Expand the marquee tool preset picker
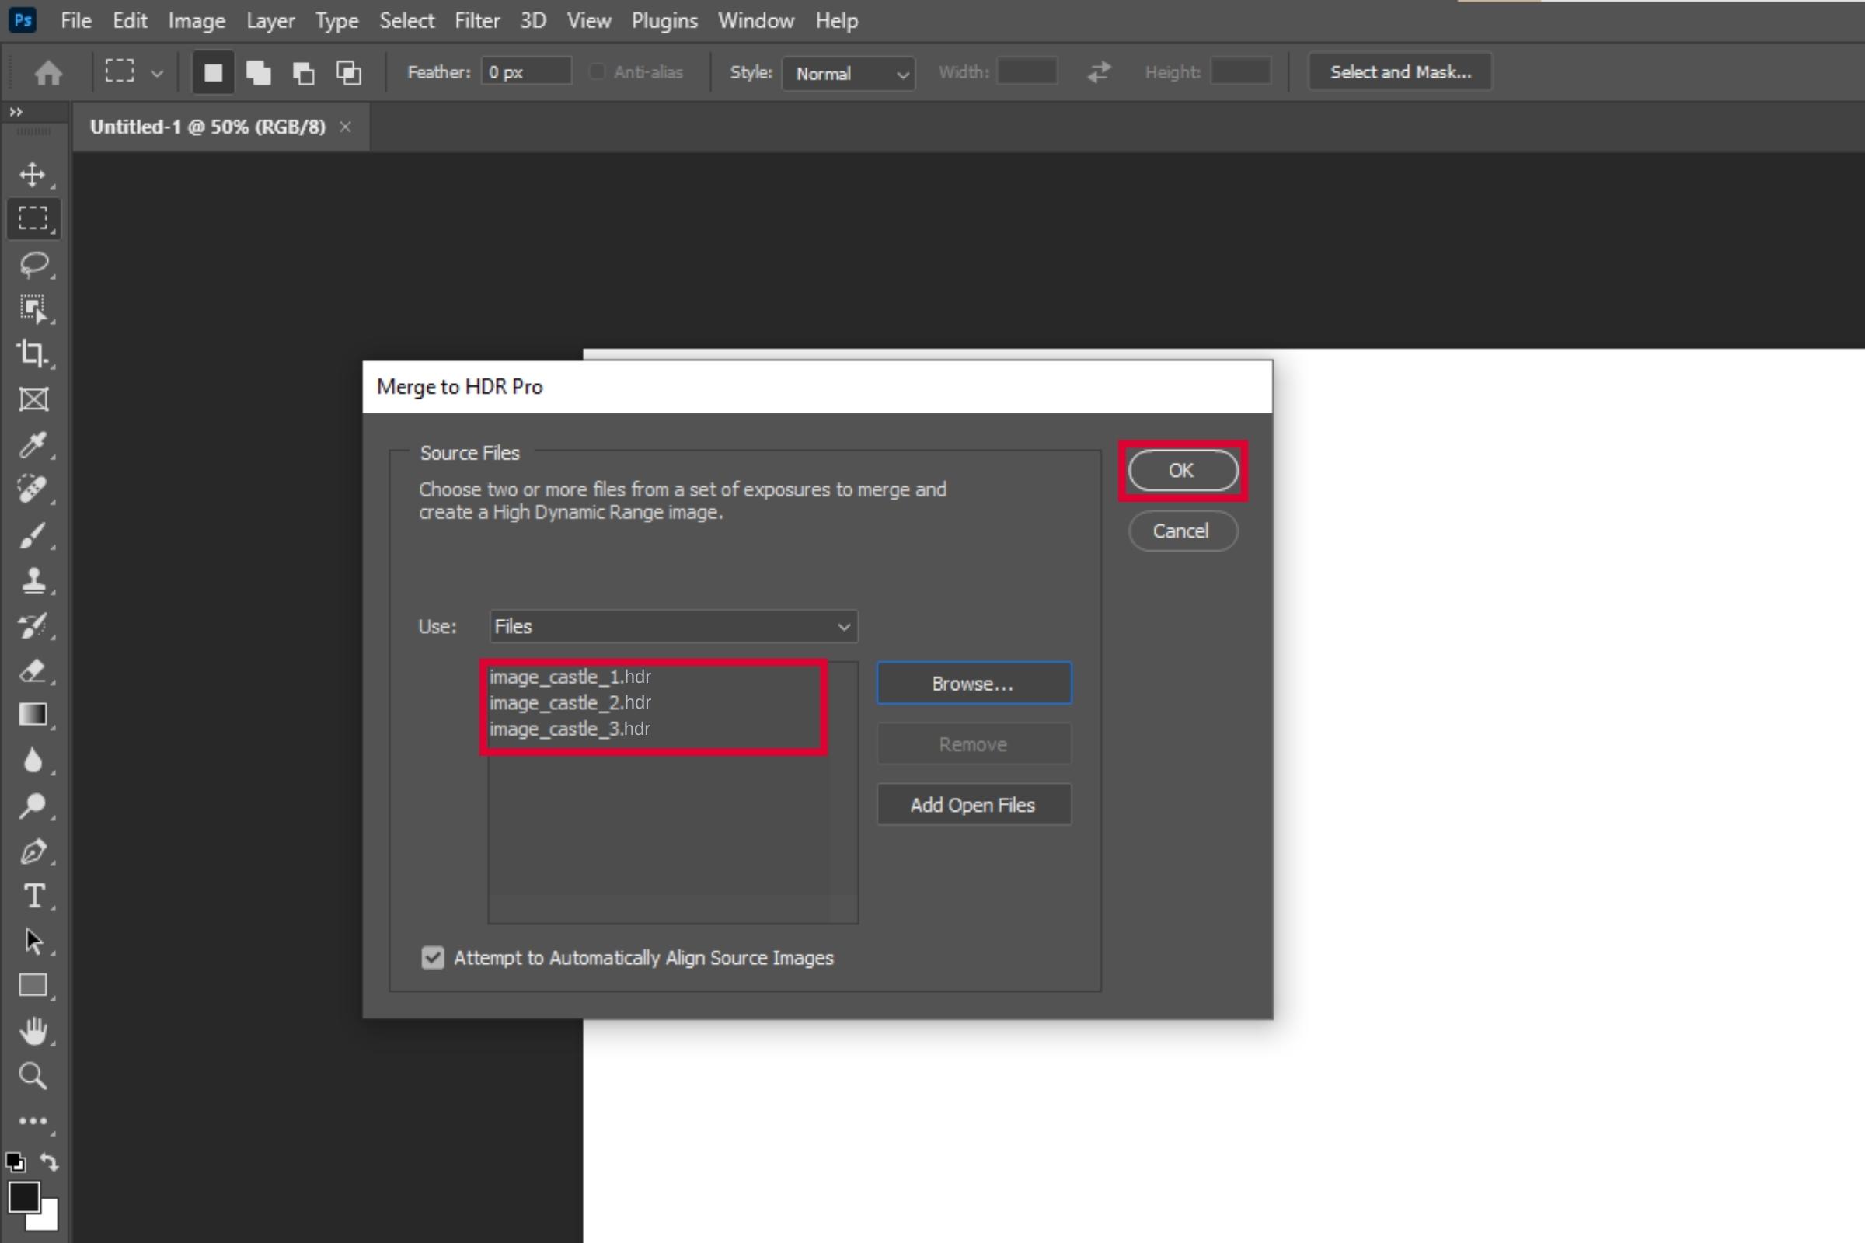This screenshot has height=1243, width=1865. coord(158,72)
